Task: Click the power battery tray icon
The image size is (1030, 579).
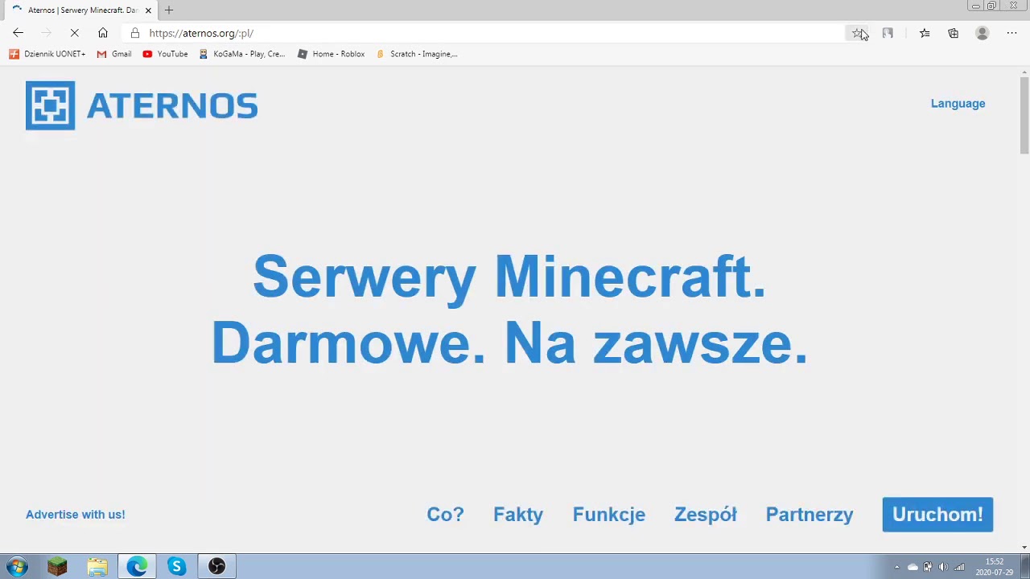Action: pos(928,567)
